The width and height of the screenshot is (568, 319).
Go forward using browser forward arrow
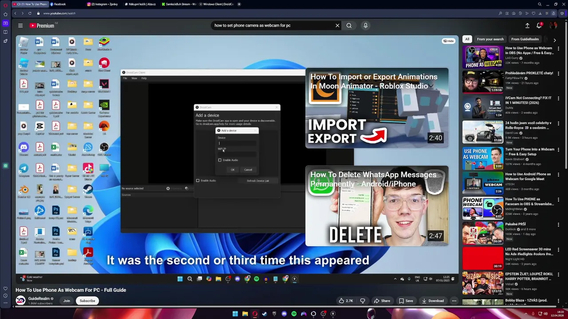[22, 13]
